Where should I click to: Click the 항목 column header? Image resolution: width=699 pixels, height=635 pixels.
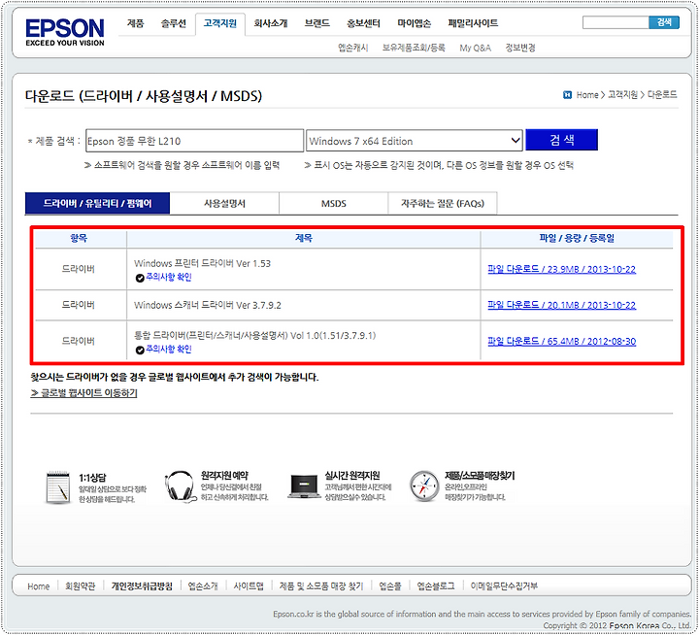point(79,238)
